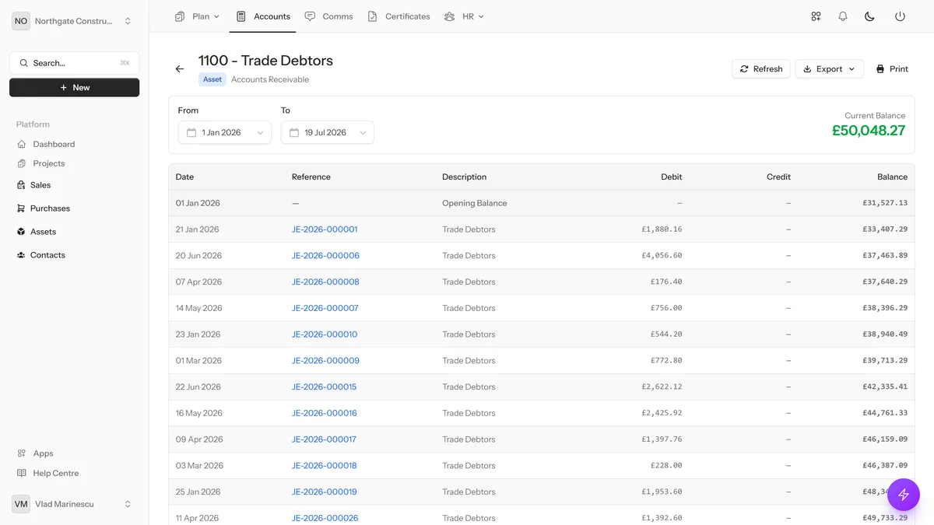Click the debit amount £4,056.60
Screen dimensions: 934x525
pyautogui.click(x=662, y=256)
